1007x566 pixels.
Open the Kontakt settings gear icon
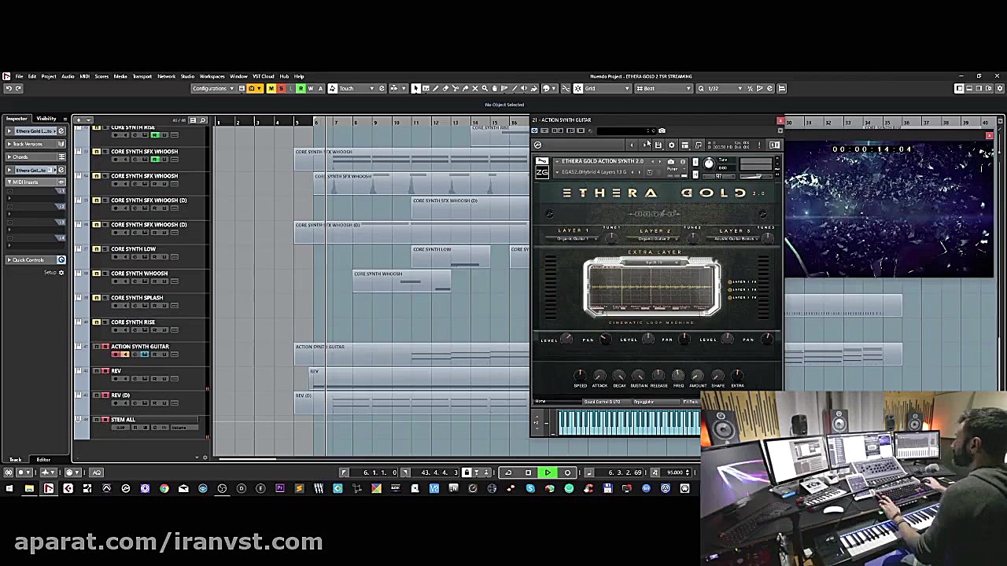(x=672, y=145)
